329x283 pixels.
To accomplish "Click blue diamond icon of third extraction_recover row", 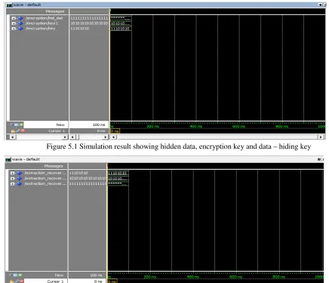I will click(x=19, y=184).
